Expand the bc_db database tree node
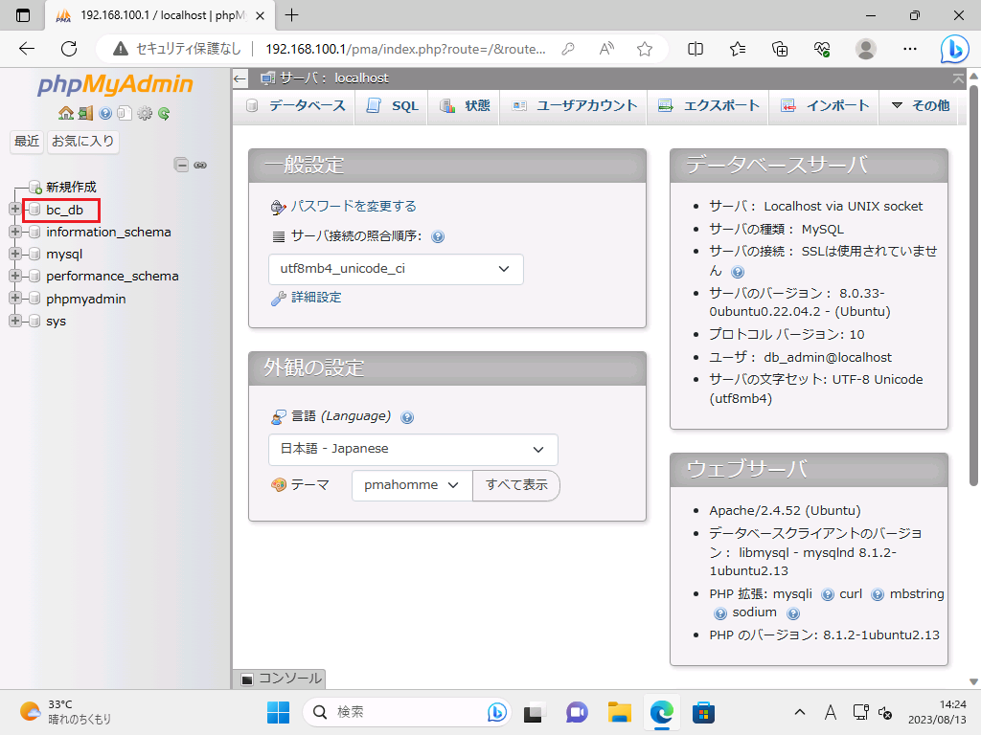The height and width of the screenshot is (735, 981). (x=15, y=209)
